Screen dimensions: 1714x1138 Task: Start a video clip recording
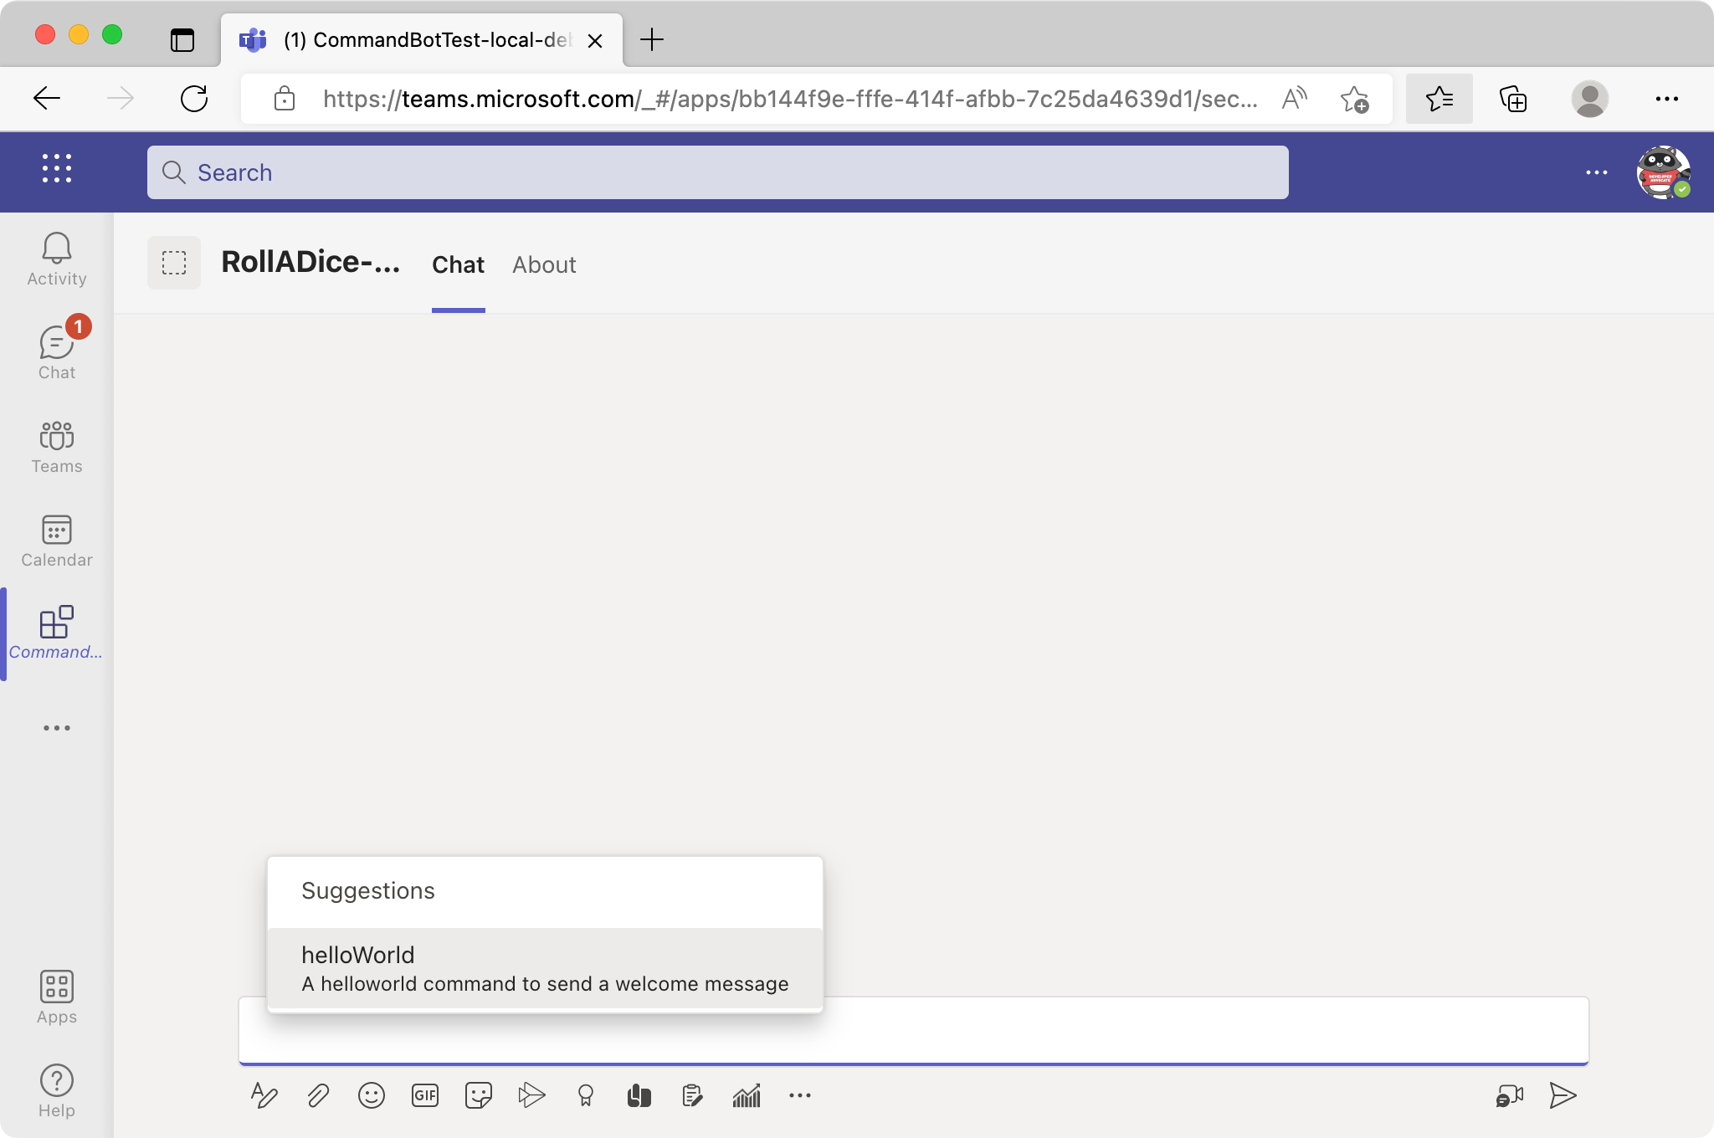click(1510, 1095)
